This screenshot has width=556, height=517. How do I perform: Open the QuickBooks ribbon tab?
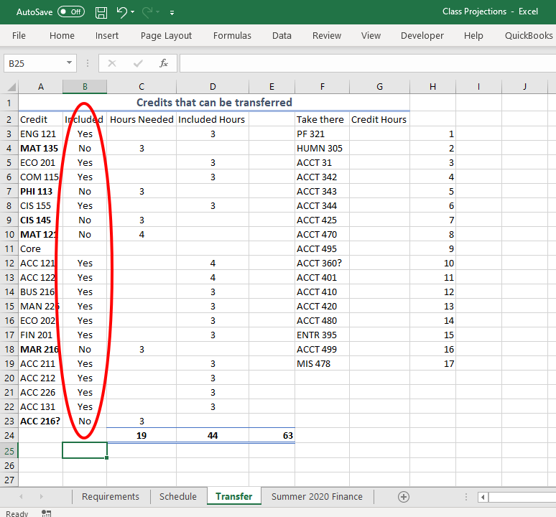pyautogui.click(x=529, y=35)
